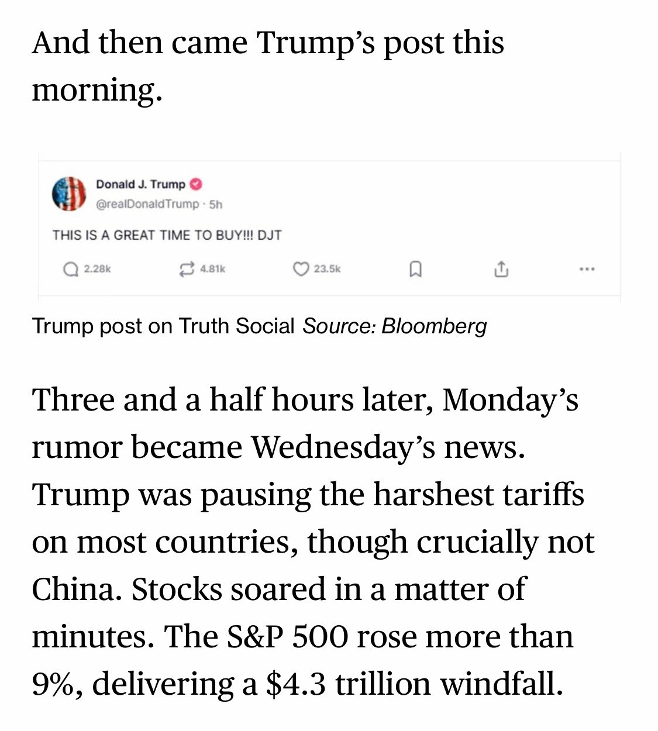Screen dimensions: 658x731
Task: Open the share icon on the post
Action: pos(501,270)
